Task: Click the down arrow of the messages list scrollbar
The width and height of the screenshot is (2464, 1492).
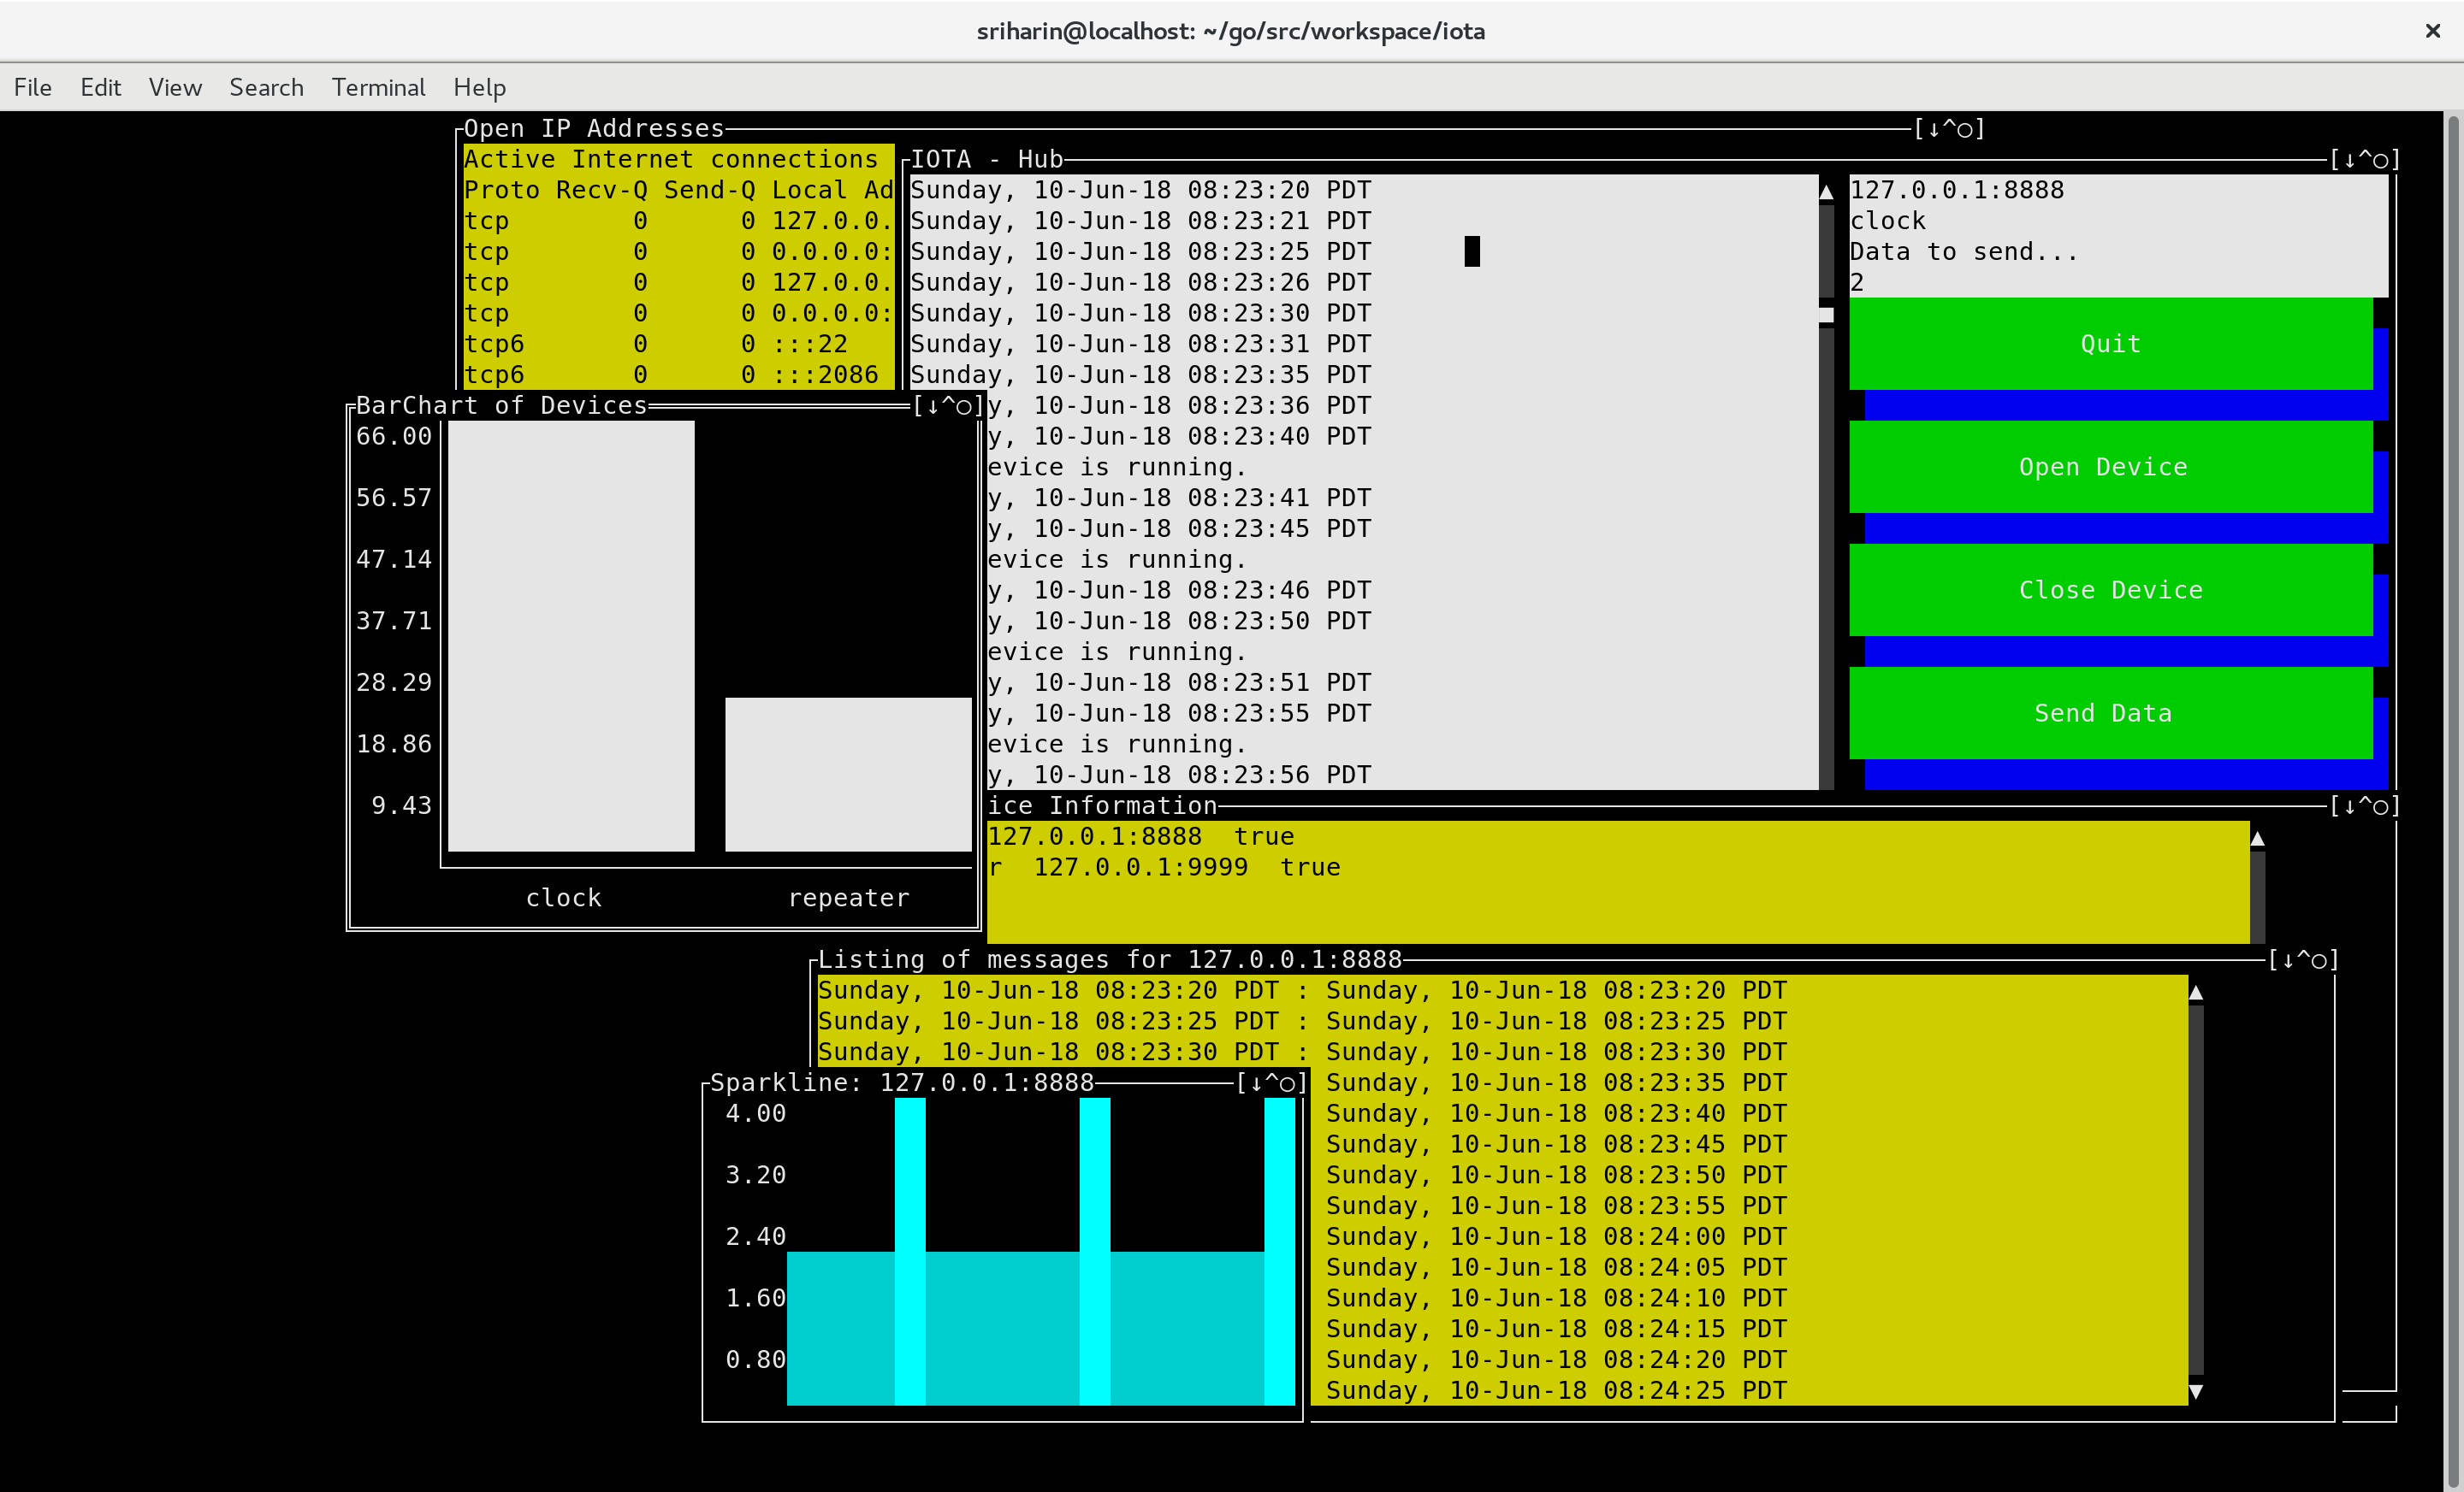Action: click(x=2196, y=1391)
